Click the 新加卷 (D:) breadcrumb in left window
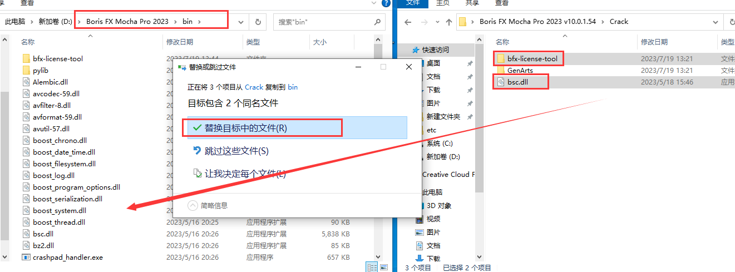This screenshot has width=735, height=272. tap(55, 22)
